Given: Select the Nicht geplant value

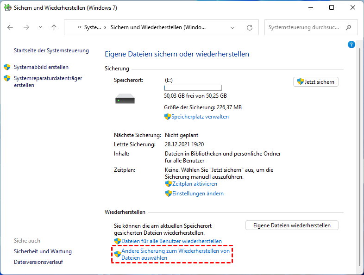Looking at the screenshot, I should (x=182, y=135).
